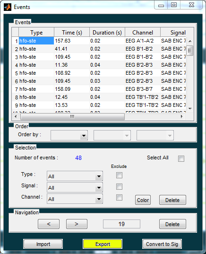Select EEG TB'1-TB'2 channel in row 8
This screenshot has width=206, height=254.
point(143,97)
